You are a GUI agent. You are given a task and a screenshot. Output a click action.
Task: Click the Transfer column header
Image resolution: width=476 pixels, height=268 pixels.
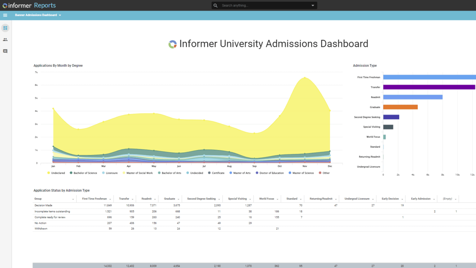coord(124,199)
